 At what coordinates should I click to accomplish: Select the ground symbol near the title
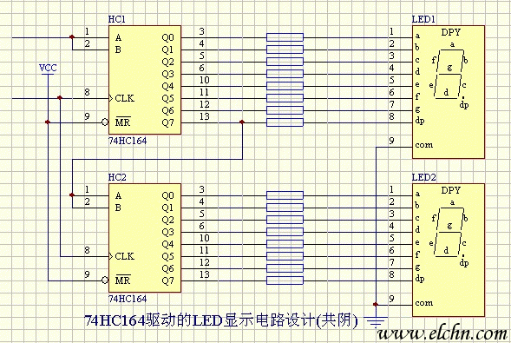[x=376, y=321]
